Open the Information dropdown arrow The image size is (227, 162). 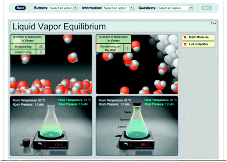coord(131,8)
